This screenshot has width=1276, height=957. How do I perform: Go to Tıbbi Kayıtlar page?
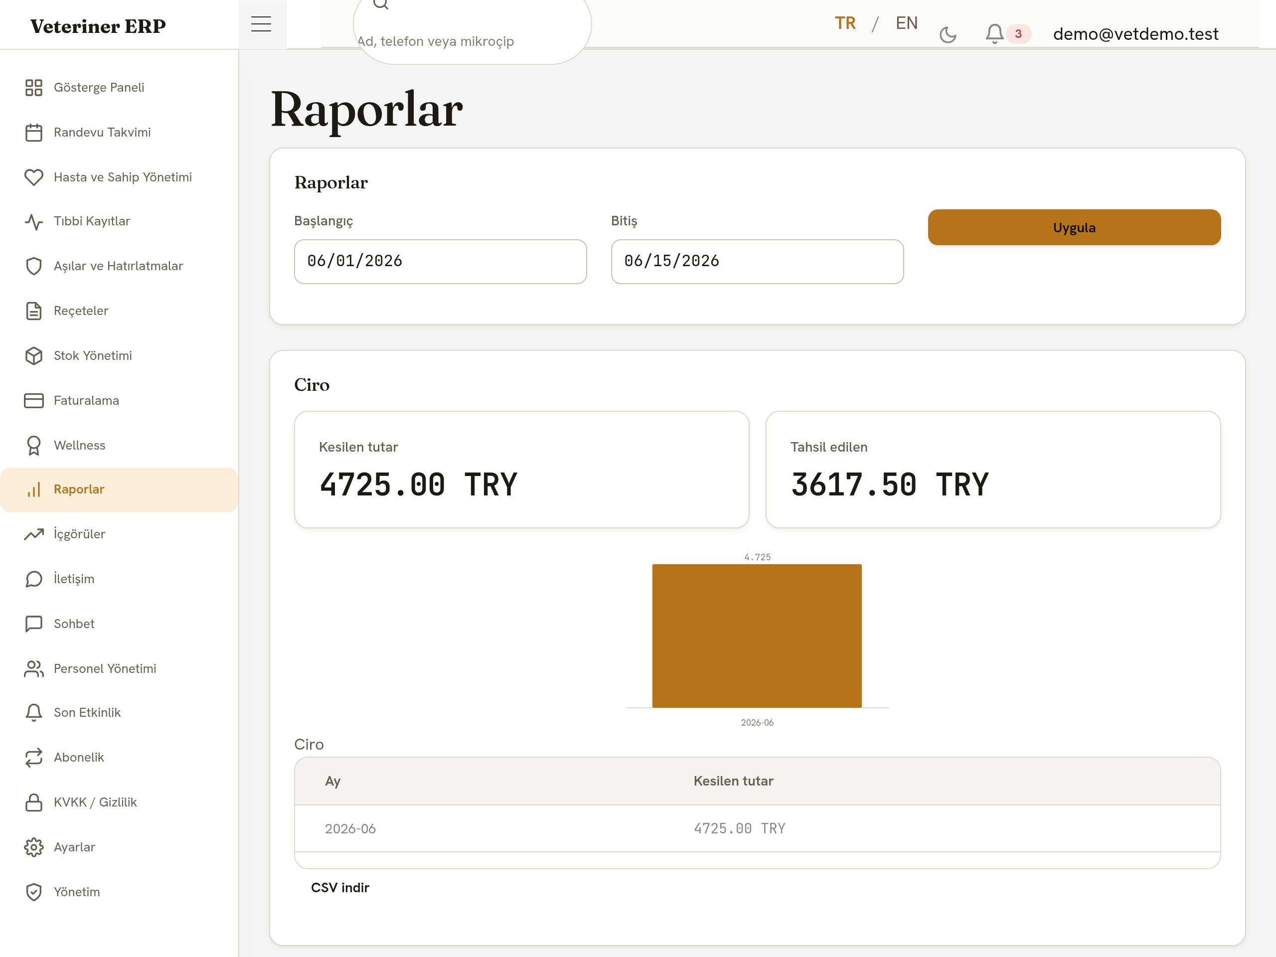coord(120,221)
